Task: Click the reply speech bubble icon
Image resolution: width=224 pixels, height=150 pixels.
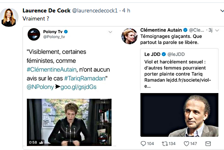Action: (143, 144)
